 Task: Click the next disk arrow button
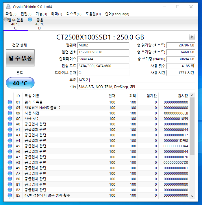[192, 37]
